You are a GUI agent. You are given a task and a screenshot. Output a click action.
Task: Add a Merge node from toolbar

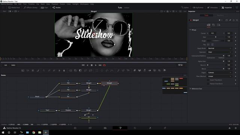coord(70,70)
